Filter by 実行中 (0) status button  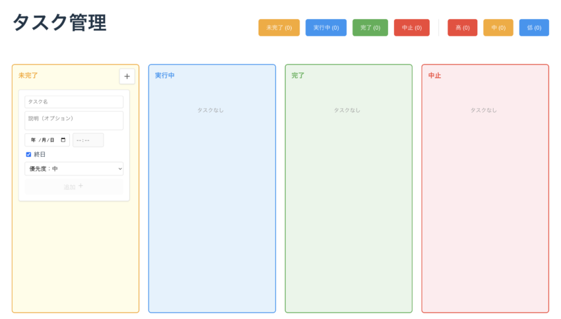[325, 28]
